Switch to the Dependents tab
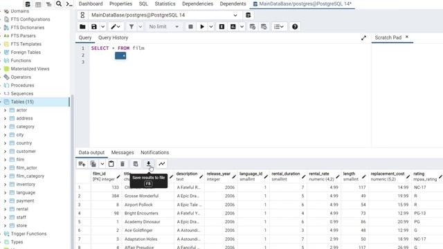 pos(233,4)
